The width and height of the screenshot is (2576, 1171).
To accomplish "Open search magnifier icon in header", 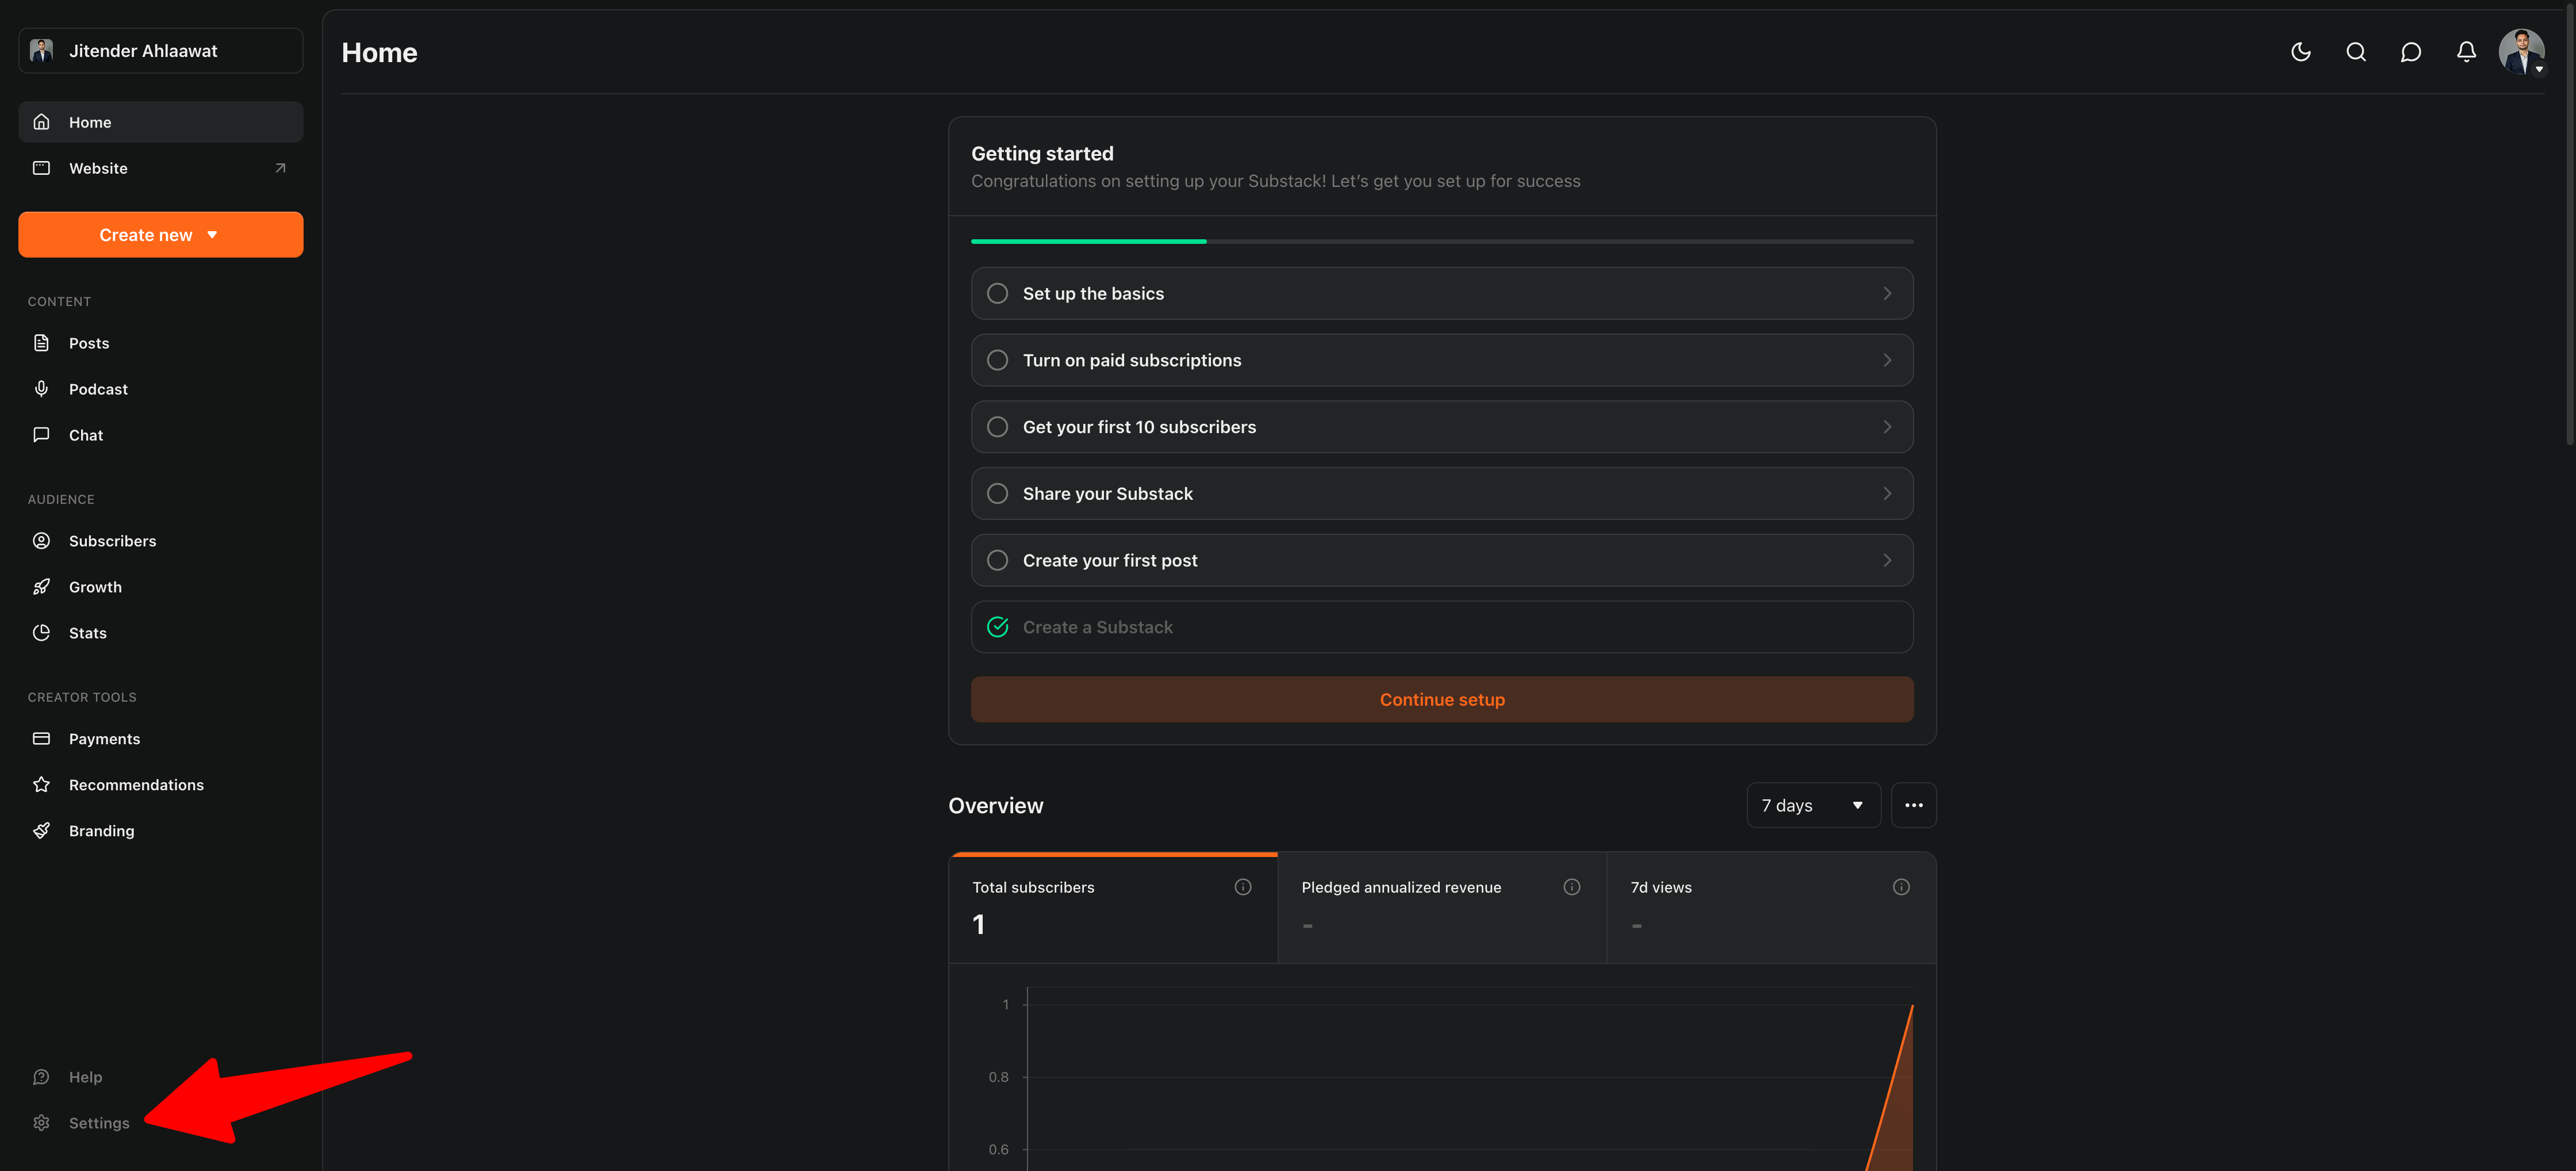I will click(2355, 52).
